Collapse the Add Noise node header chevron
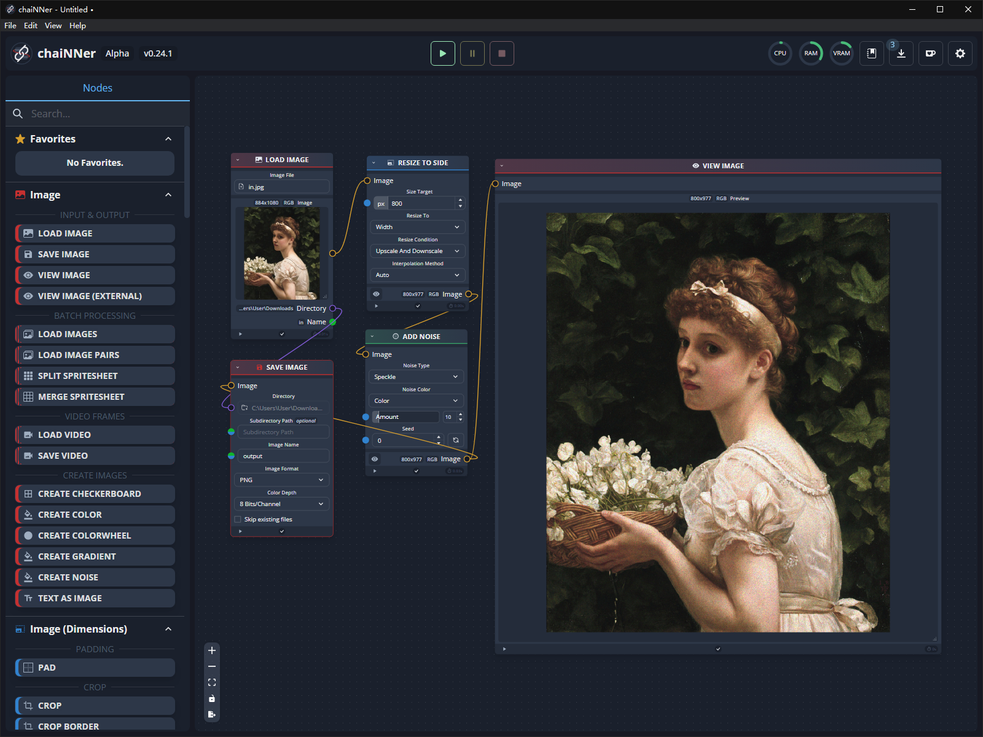The image size is (983, 737). [372, 337]
